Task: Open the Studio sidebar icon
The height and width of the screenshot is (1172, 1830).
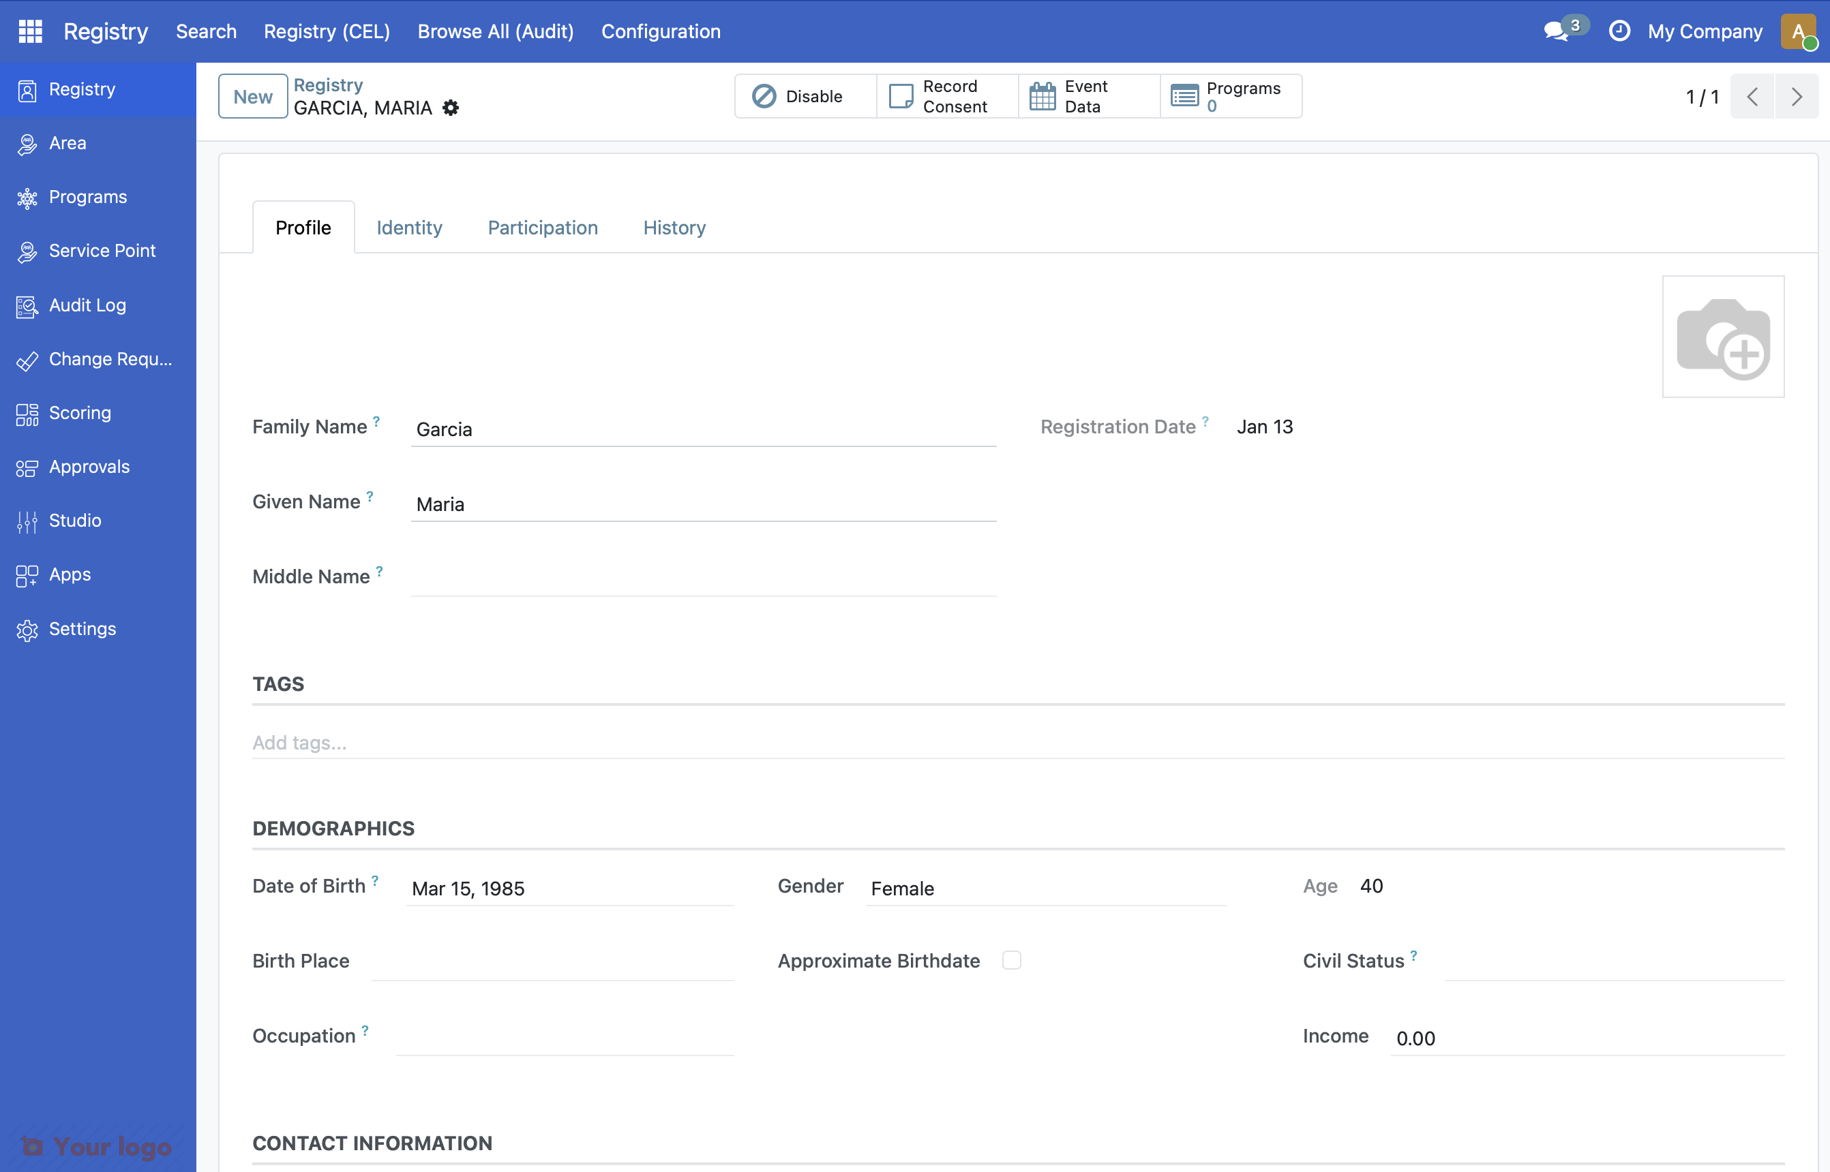Action: [27, 521]
